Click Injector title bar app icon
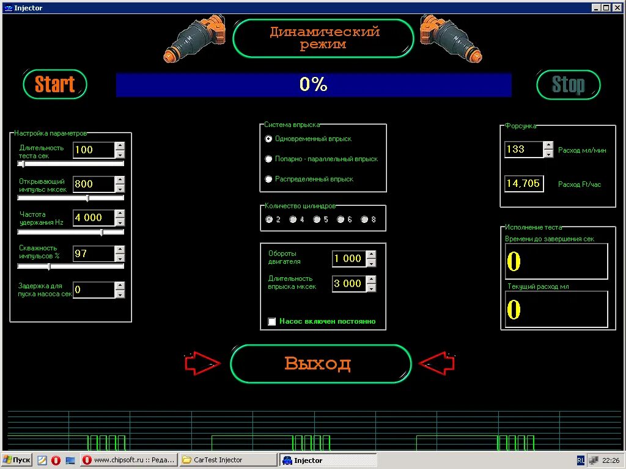 click(8, 8)
